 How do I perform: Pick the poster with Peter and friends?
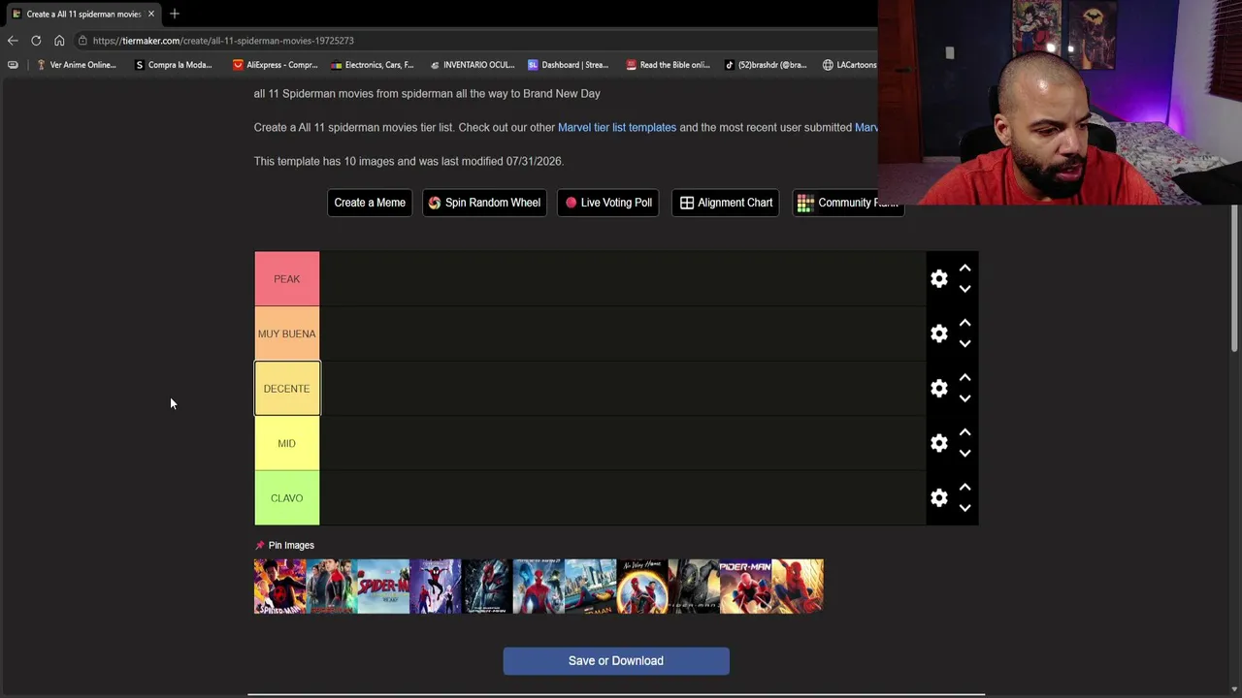click(x=332, y=587)
